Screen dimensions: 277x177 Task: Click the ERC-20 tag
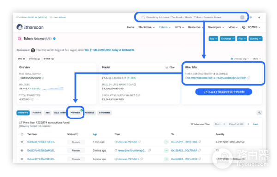point(22,59)
